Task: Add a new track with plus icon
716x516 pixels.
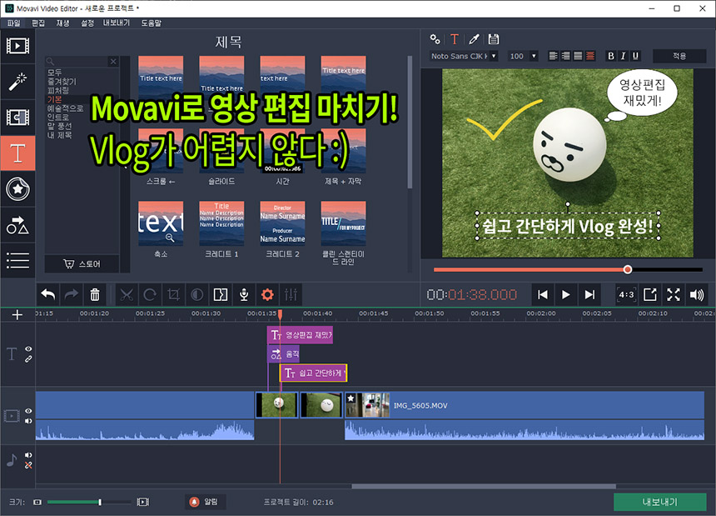Action: coord(17,315)
